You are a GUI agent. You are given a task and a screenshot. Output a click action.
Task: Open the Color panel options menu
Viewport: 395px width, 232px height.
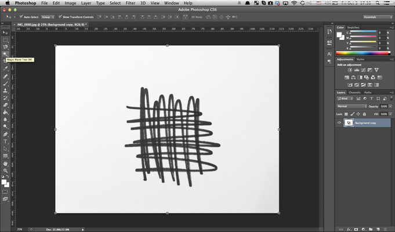coord(392,27)
